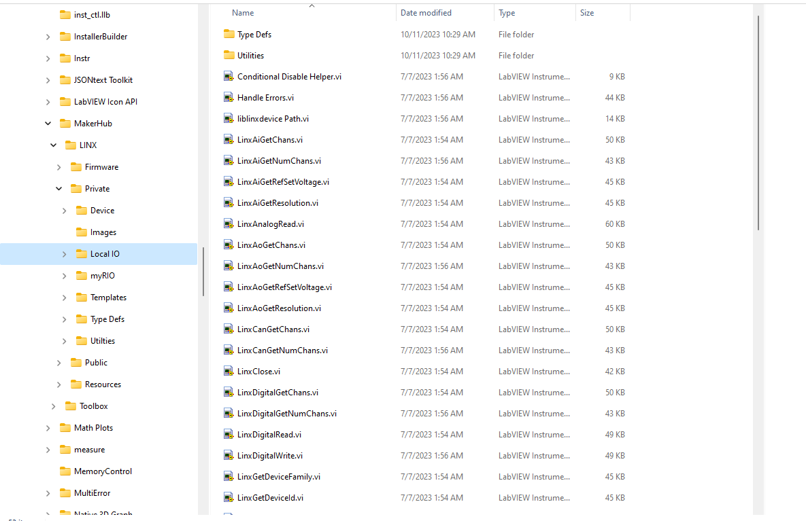Click the LinxDigitalWrite.vi file icon
The height and width of the screenshot is (521, 806).
click(229, 456)
